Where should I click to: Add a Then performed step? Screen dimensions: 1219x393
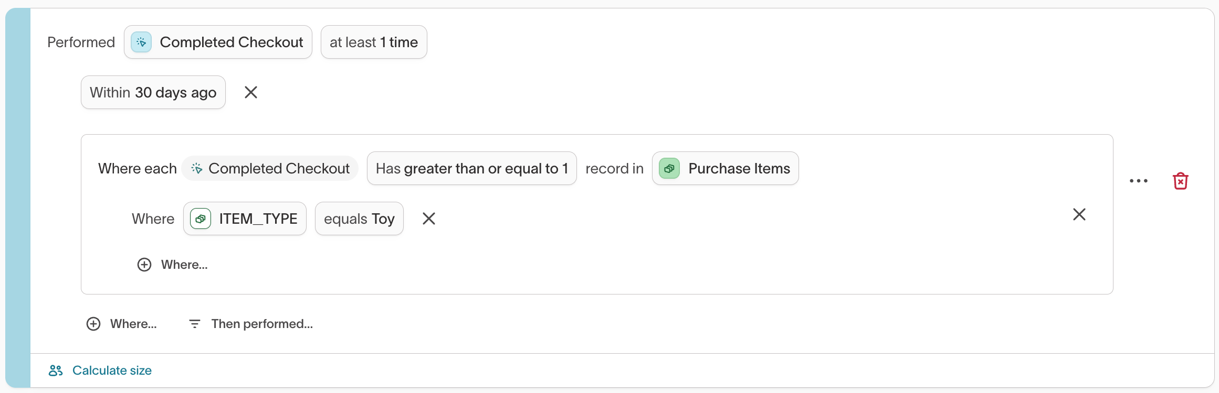(262, 323)
